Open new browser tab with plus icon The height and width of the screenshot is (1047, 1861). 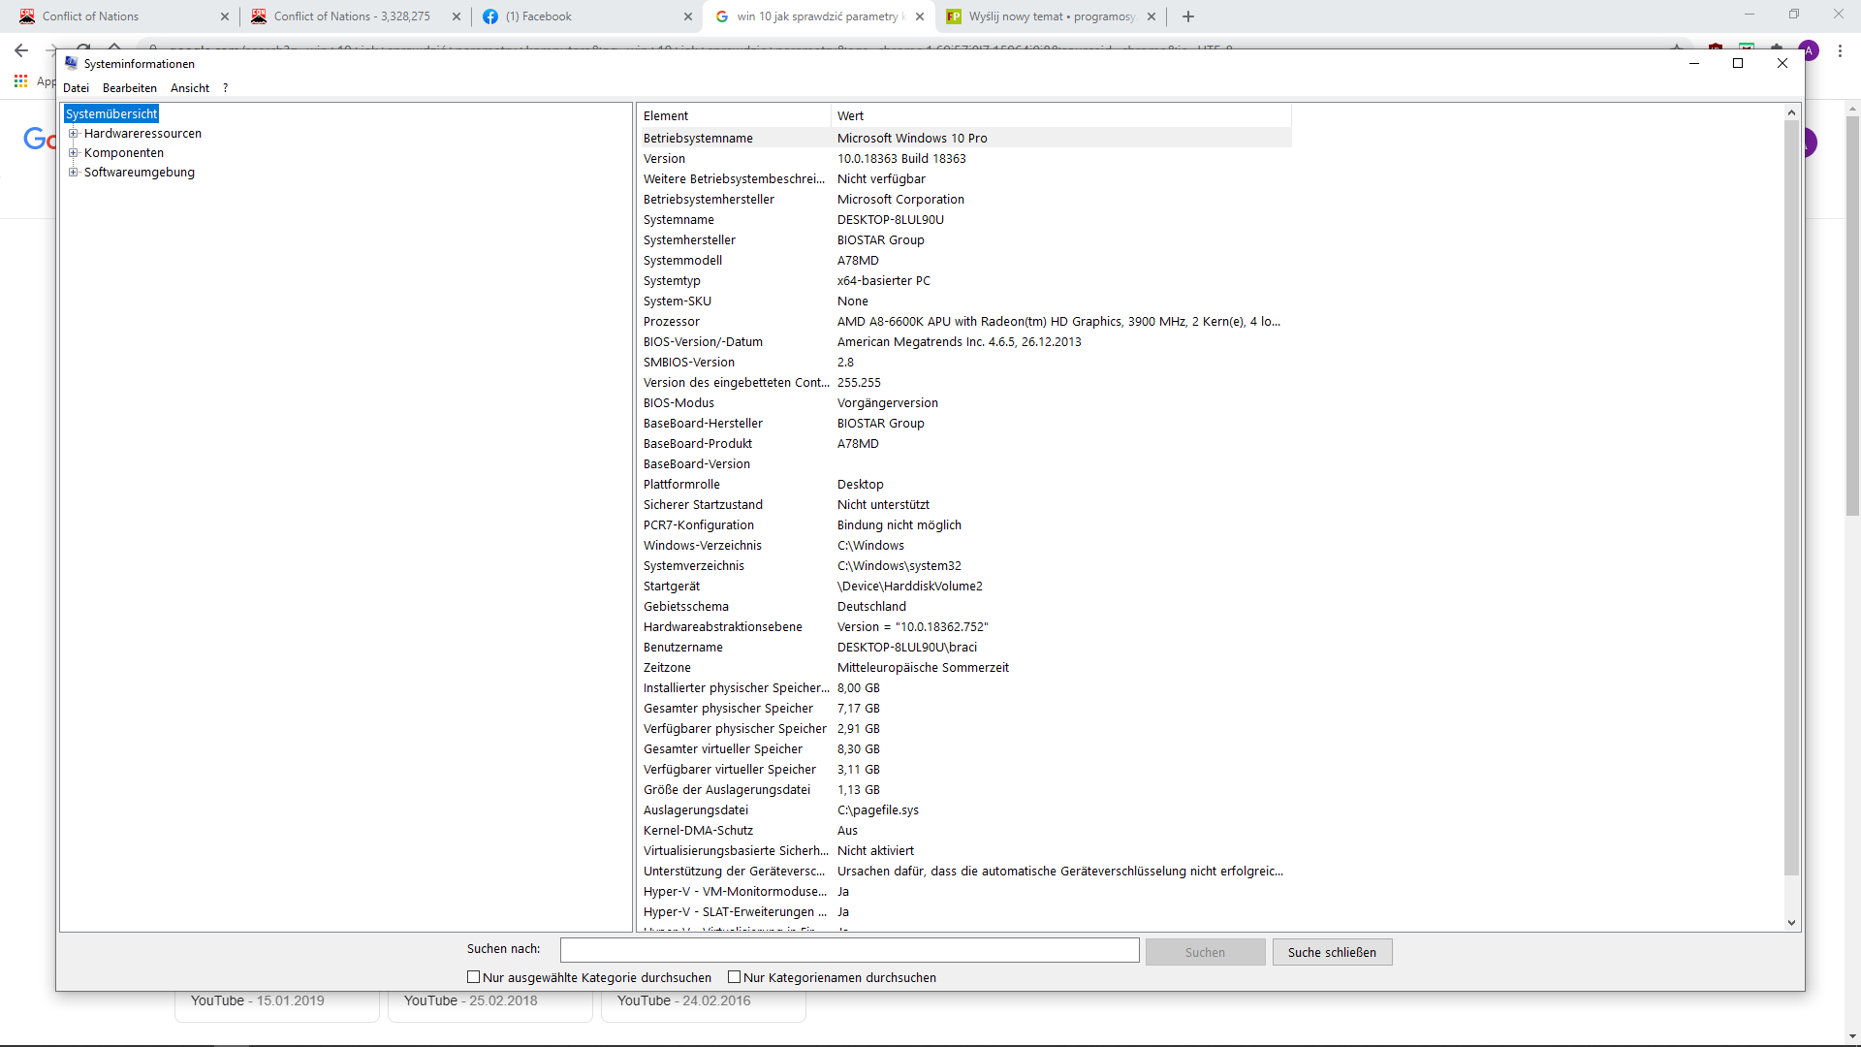(1188, 16)
